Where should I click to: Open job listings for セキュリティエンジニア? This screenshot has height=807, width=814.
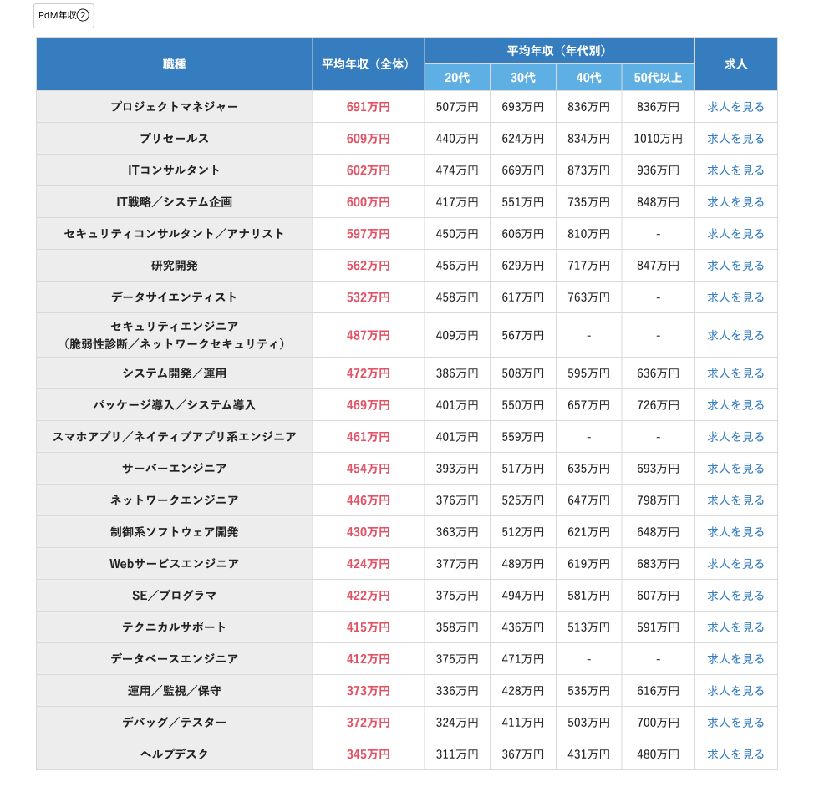pos(735,335)
